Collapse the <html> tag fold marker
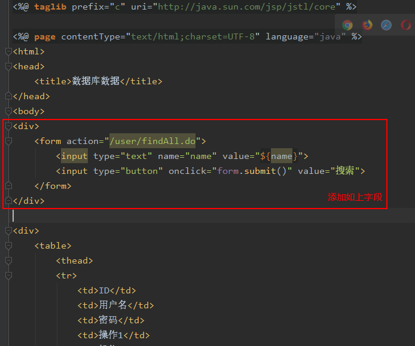 tap(8, 51)
